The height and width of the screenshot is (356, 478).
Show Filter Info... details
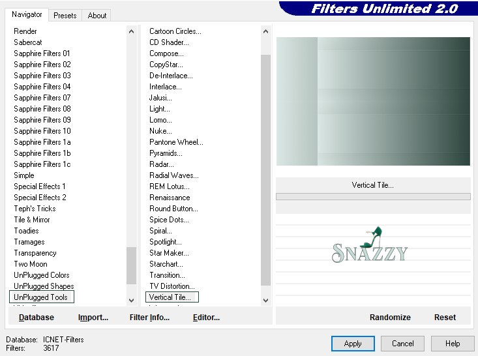[149, 318]
